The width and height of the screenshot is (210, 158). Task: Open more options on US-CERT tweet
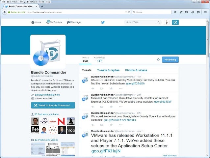[121, 88]
